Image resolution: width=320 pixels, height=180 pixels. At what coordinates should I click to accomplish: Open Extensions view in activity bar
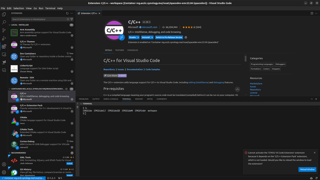4,46
